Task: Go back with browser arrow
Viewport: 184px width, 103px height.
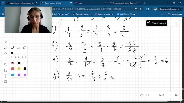Action: click(x=3, y=9)
